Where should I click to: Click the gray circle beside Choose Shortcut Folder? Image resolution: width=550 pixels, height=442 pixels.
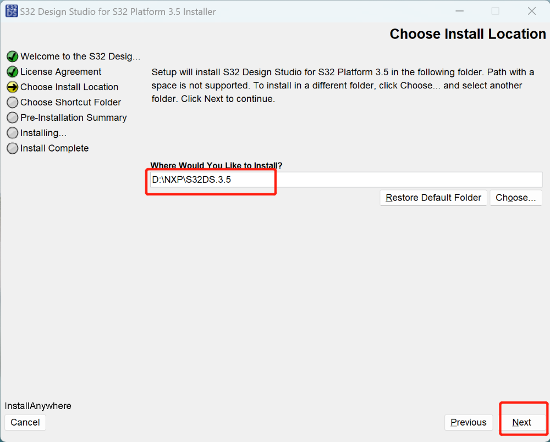[12, 103]
